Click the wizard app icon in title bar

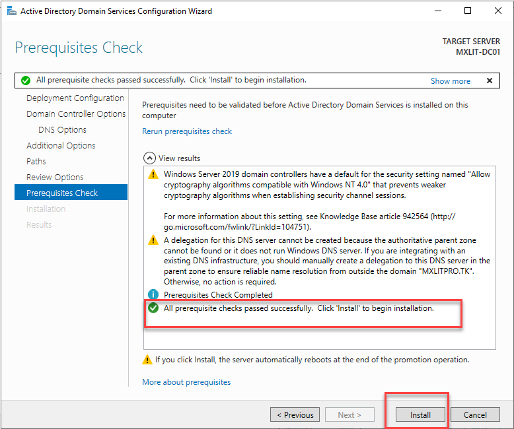(x=11, y=11)
